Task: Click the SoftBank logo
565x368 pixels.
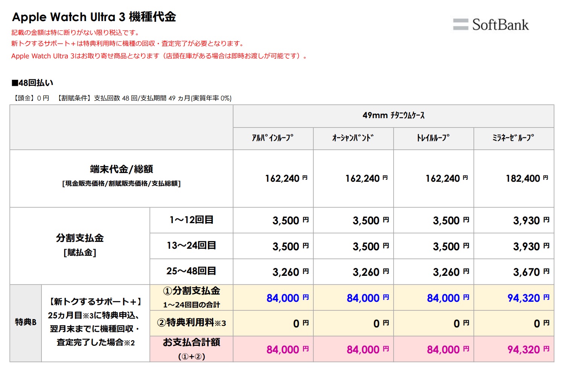Action: click(491, 24)
